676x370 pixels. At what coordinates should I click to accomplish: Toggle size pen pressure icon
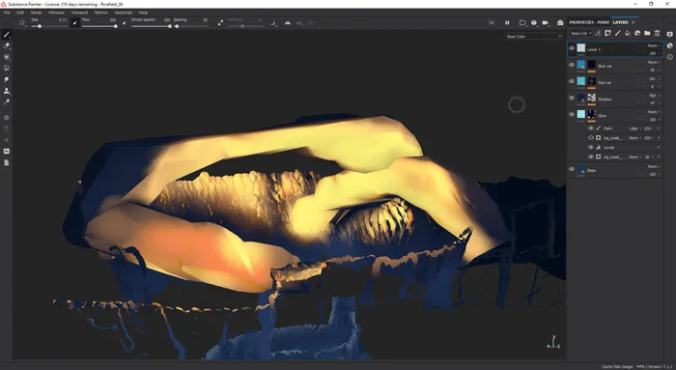click(75, 23)
